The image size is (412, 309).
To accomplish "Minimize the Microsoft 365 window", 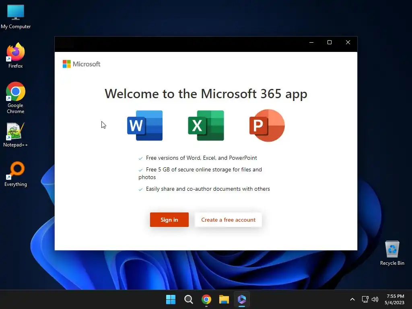I will (x=311, y=42).
